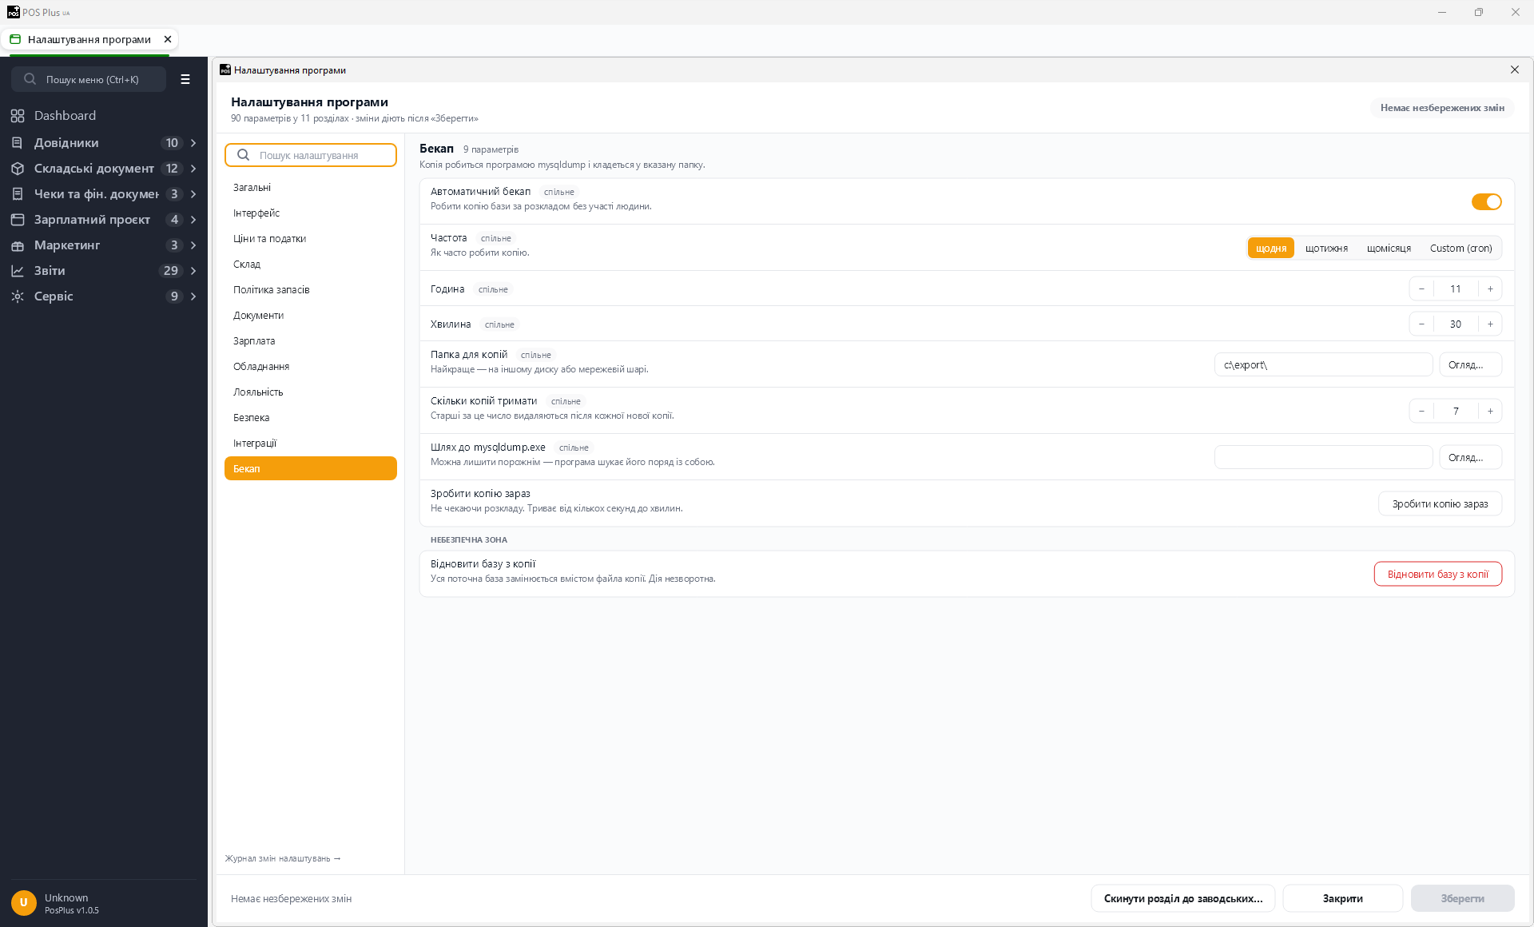Select щотижня frequency option
The width and height of the screenshot is (1534, 927).
[x=1326, y=249]
